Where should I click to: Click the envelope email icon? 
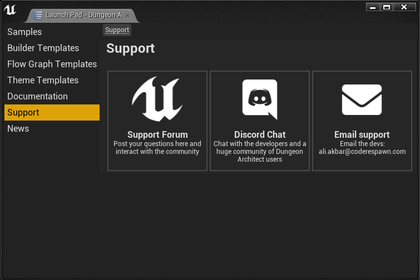(x=362, y=99)
